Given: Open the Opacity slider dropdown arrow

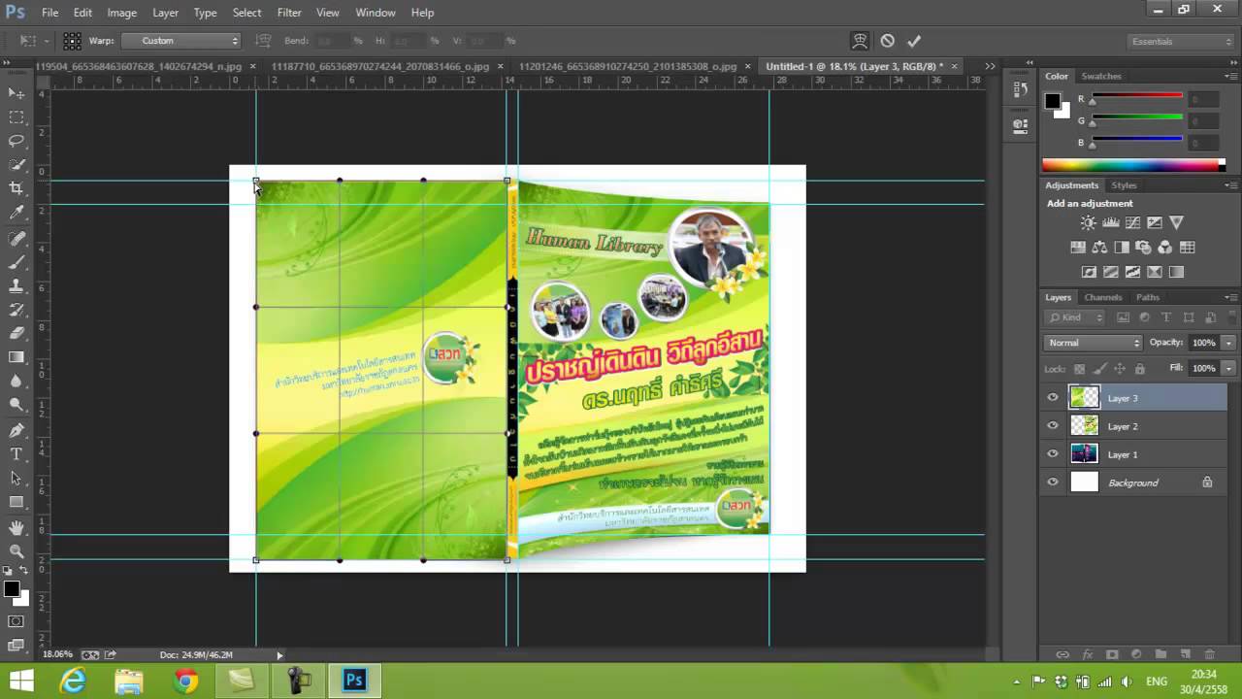Looking at the screenshot, I should point(1228,343).
